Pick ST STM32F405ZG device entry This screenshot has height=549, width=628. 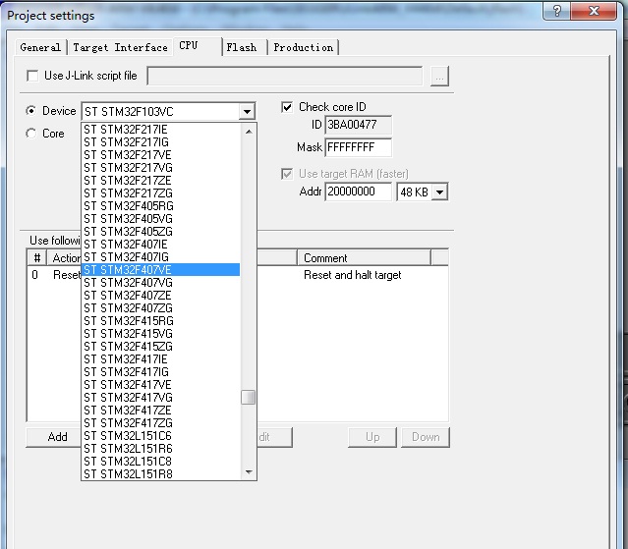click(x=160, y=232)
